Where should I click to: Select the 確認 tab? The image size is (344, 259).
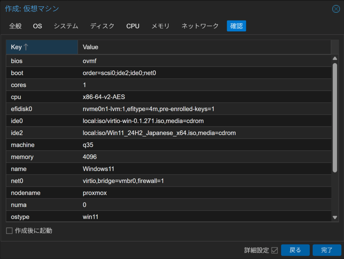coord(236,26)
